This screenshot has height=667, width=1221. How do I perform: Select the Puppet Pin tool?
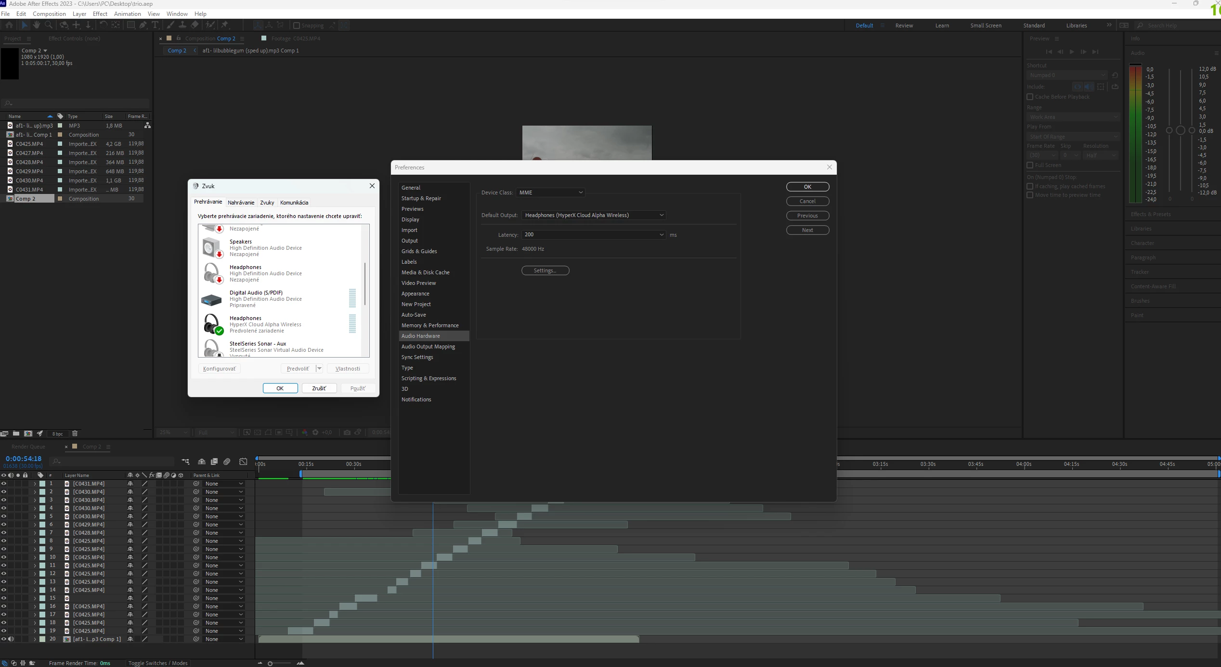point(225,25)
